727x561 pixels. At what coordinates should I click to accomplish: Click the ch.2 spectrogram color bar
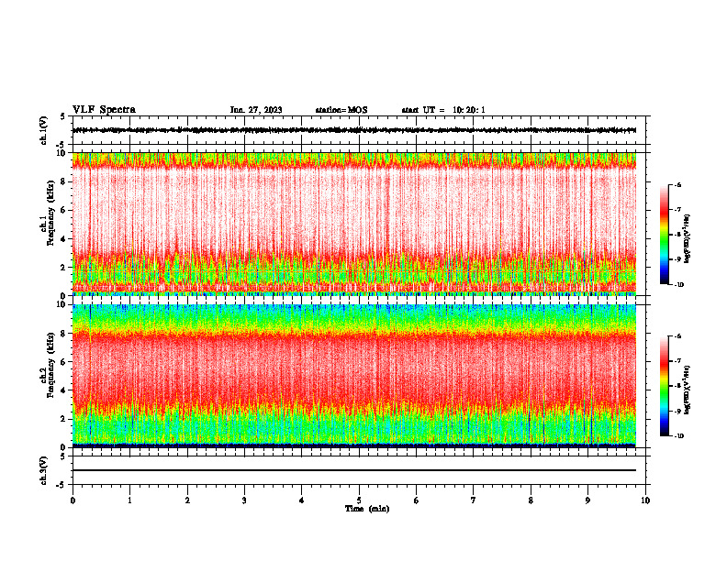point(664,386)
